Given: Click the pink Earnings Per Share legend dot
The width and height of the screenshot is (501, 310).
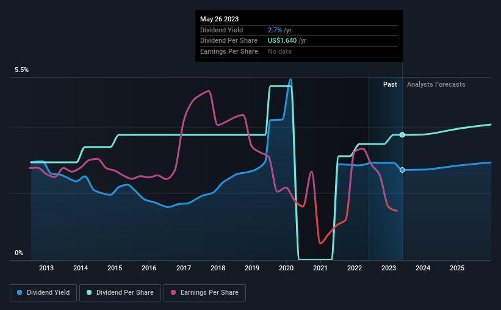Looking at the screenshot, I should coord(173,292).
